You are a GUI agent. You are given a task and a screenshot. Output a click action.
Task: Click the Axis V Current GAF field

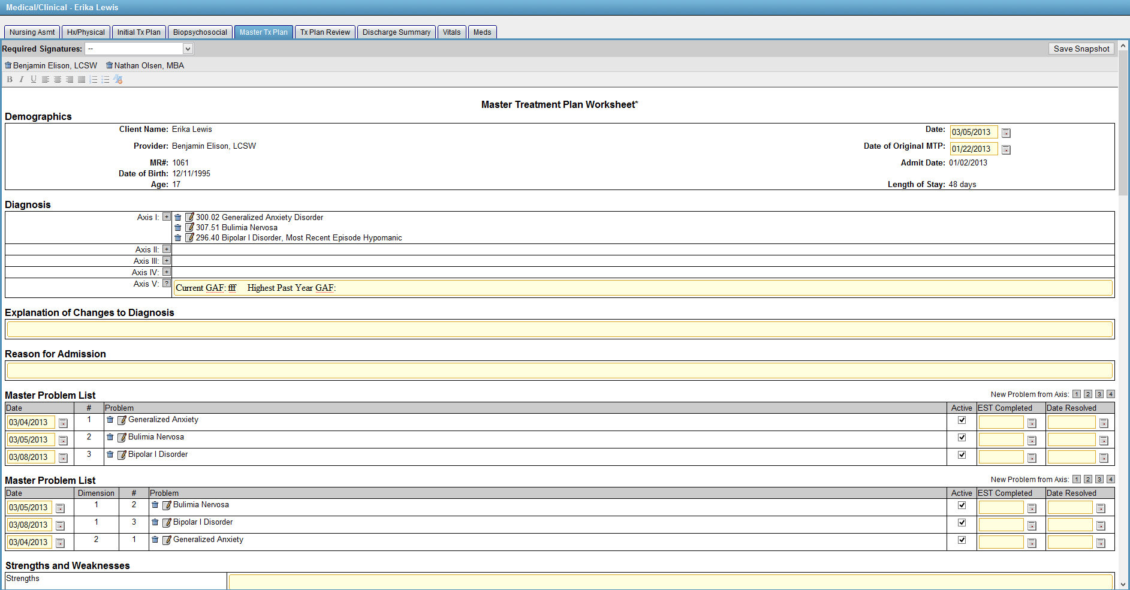point(643,288)
